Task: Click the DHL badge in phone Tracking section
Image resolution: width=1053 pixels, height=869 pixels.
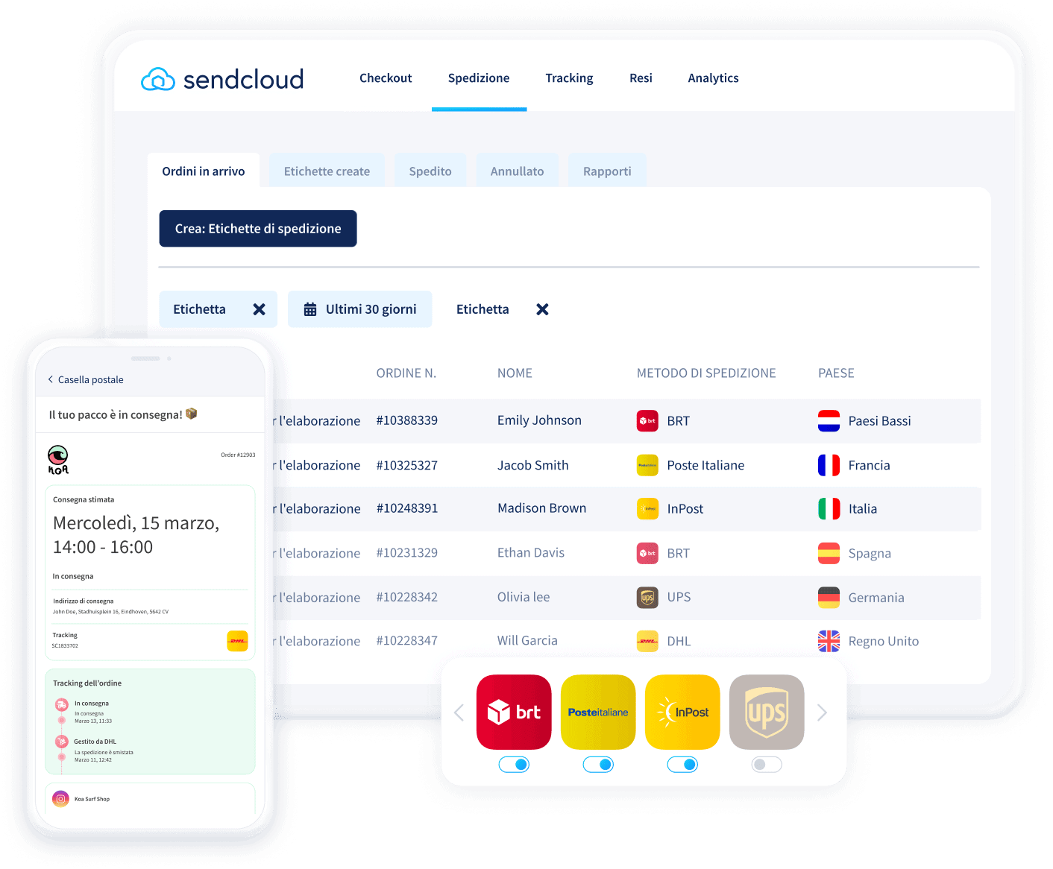Action: (x=237, y=641)
